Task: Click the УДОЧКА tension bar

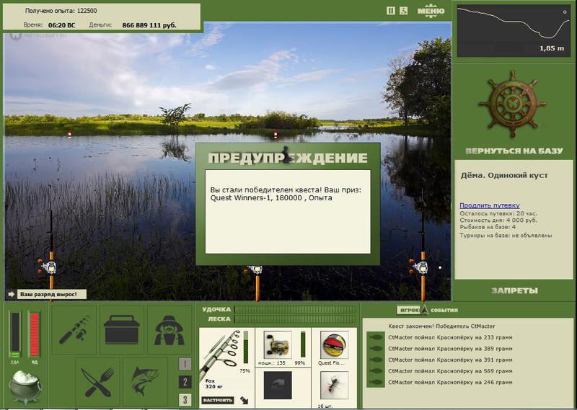Action: pyautogui.click(x=295, y=309)
